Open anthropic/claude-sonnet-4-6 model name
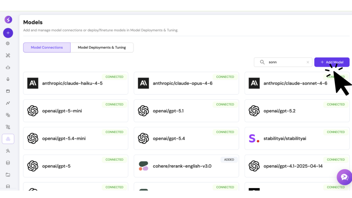Viewport: 352px width, 198px height. point(295,83)
